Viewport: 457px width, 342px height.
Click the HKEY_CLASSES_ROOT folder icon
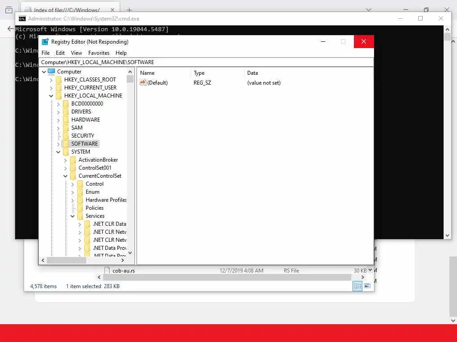[58, 80]
